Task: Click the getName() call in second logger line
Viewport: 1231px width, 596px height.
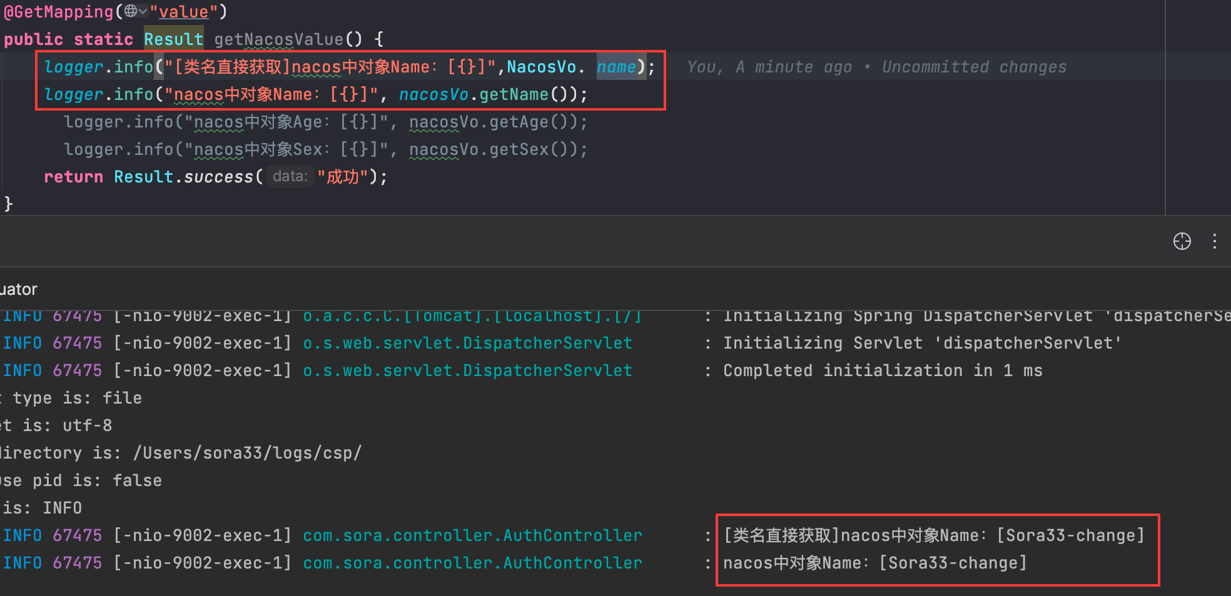Action: [513, 94]
